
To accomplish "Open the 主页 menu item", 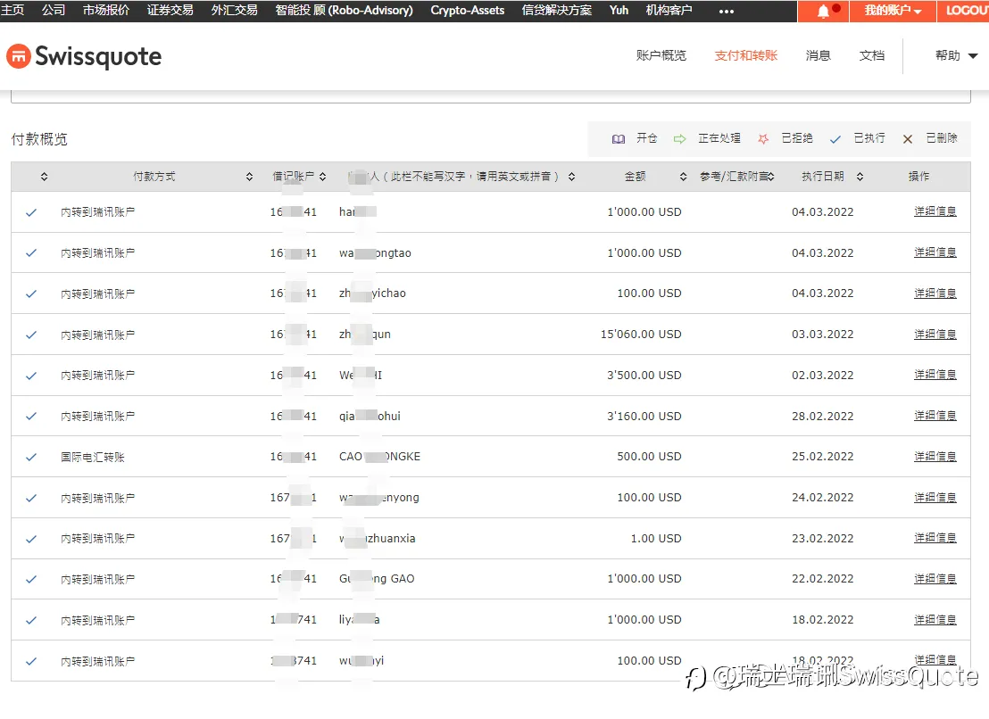I will [x=12, y=10].
